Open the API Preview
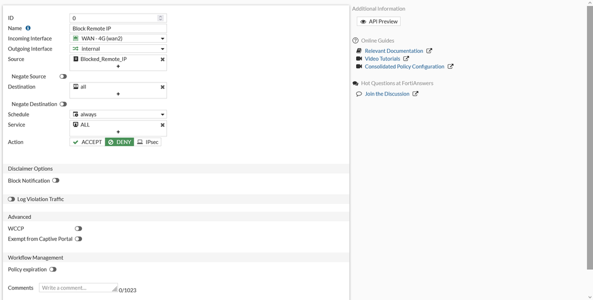Image resolution: width=593 pixels, height=300 pixels. pyautogui.click(x=379, y=21)
